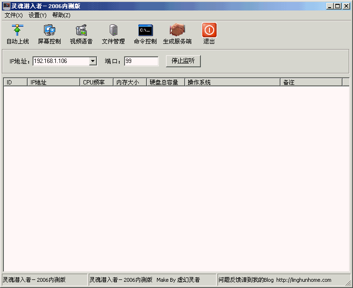This screenshot has height=288, width=353.
Task: Click the 端口 port input field
Action: point(141,61)
